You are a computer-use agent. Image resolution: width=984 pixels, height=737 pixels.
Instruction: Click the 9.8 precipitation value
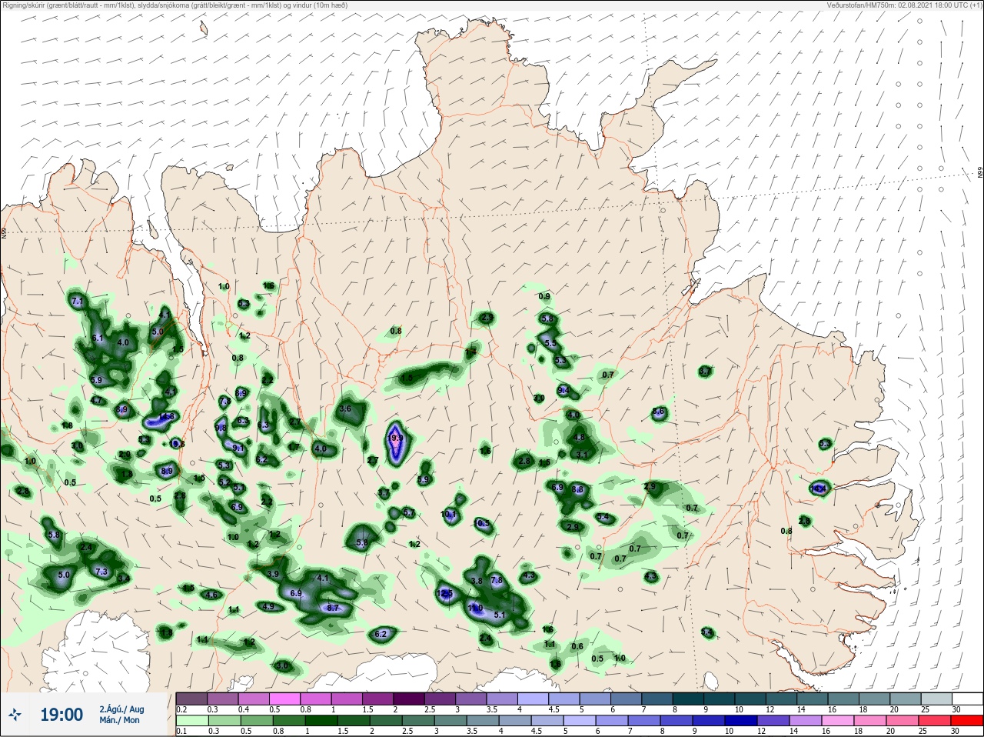(x=221, y=428)
